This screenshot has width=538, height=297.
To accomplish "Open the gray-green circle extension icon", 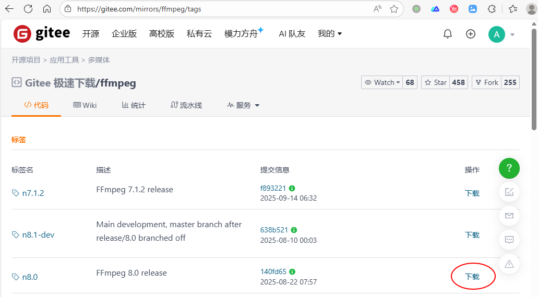I will (x=416, y=9).
